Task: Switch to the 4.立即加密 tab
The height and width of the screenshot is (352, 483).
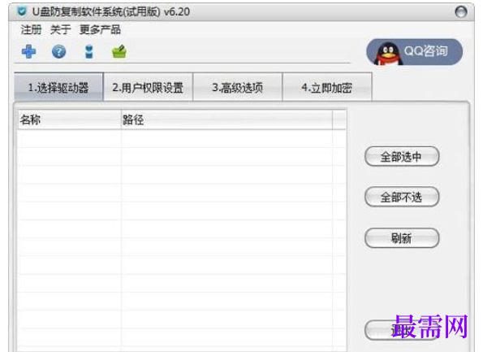Action: pos(326,87)
